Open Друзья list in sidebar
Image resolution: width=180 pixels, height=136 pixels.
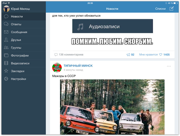click(24, 40)
